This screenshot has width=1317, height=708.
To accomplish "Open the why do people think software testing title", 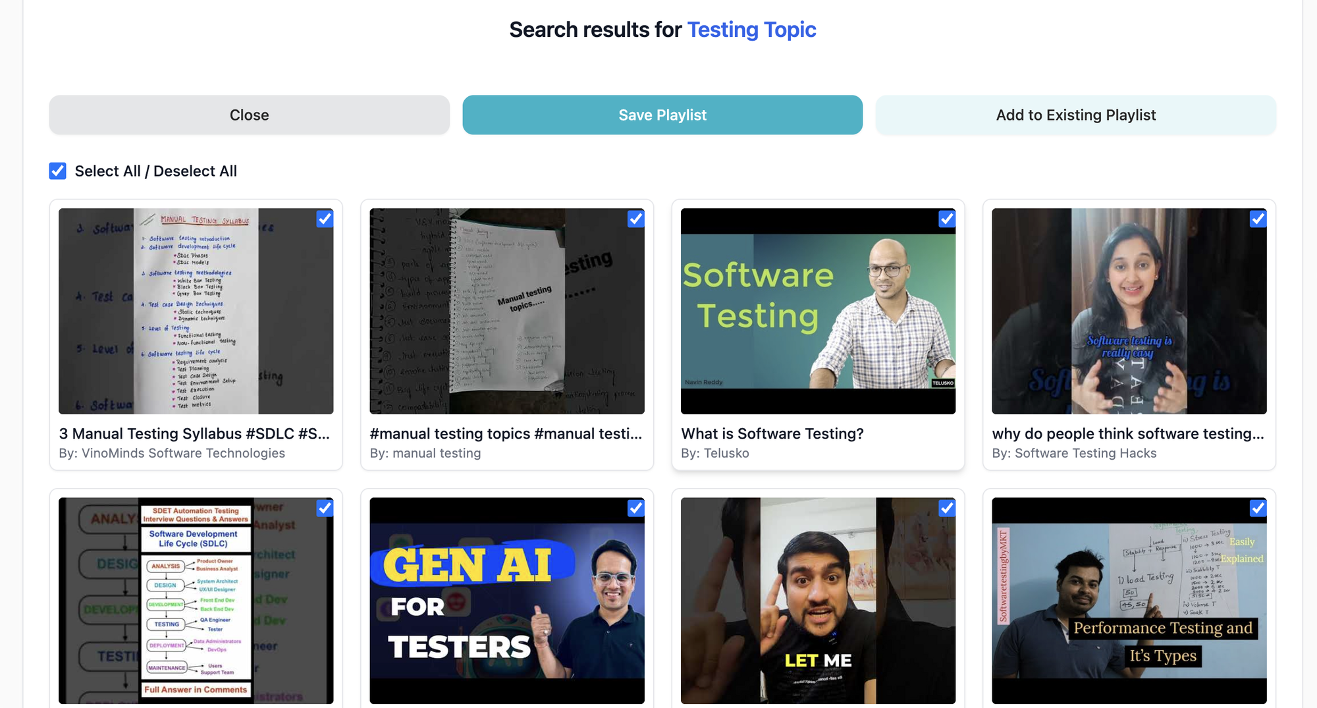I will pos(1128,433).
